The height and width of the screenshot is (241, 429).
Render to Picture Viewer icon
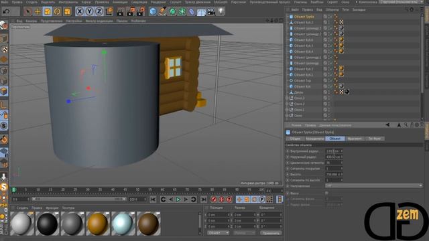(131, 11)
